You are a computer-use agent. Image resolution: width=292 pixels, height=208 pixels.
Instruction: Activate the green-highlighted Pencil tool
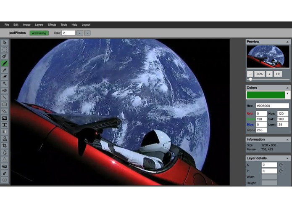[x=5, y=63]
